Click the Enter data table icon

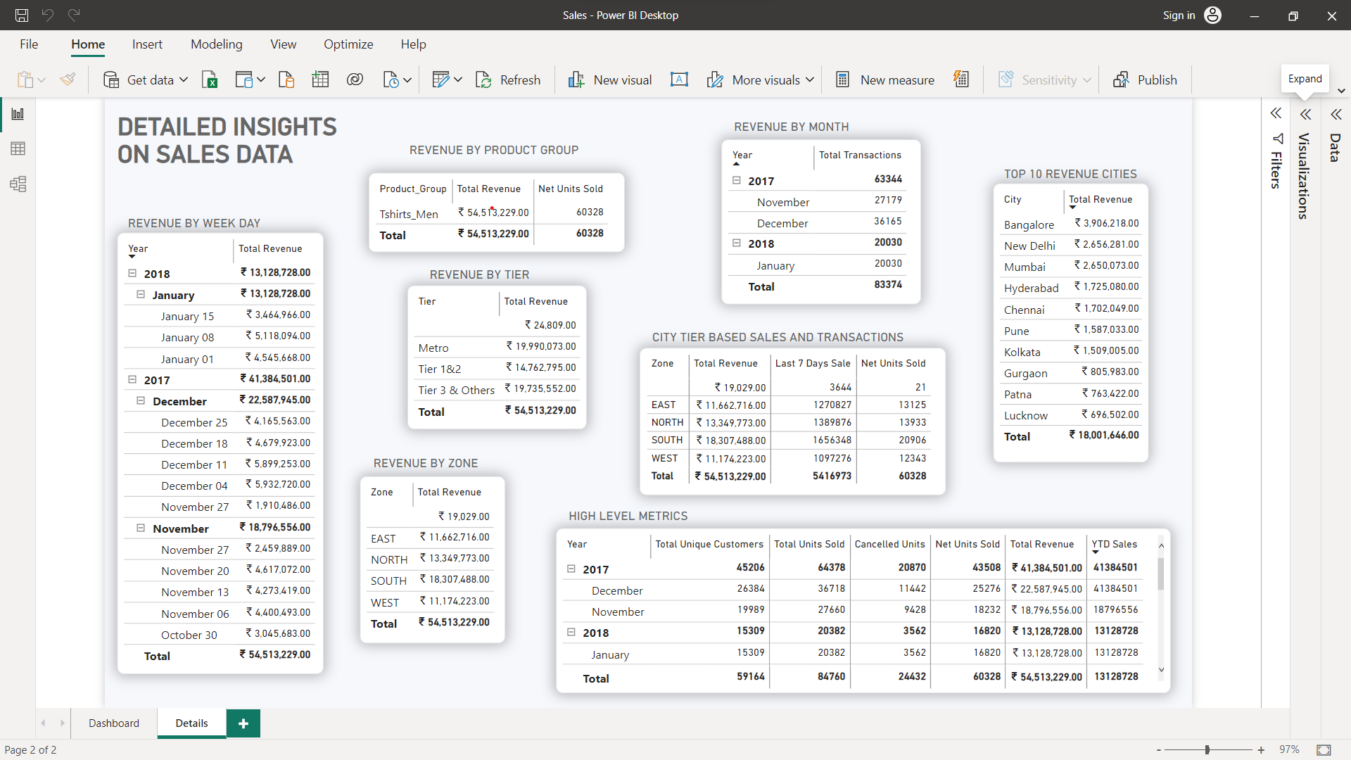pos(320,80)
